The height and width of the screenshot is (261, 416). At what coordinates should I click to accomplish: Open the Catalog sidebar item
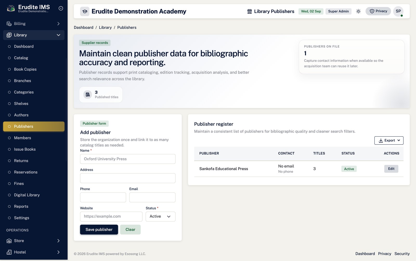pos(34,58)
